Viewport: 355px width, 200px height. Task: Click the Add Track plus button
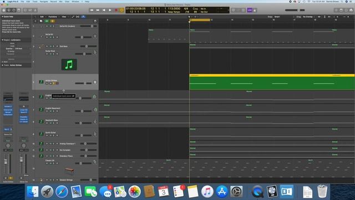click(35, 21)
